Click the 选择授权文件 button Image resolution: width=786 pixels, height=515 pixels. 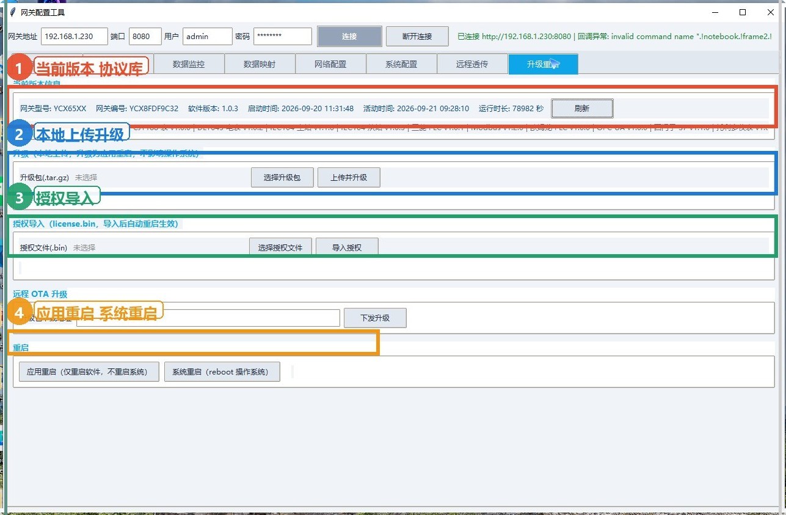tap(280, 247)
